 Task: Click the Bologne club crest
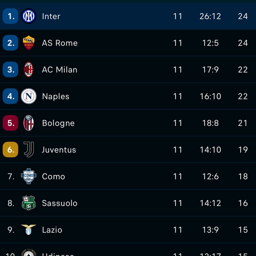[x=29, y=123]
